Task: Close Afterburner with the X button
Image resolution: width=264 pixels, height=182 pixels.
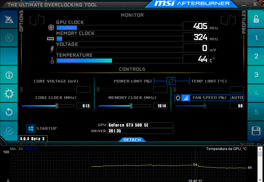Action: 255,4
